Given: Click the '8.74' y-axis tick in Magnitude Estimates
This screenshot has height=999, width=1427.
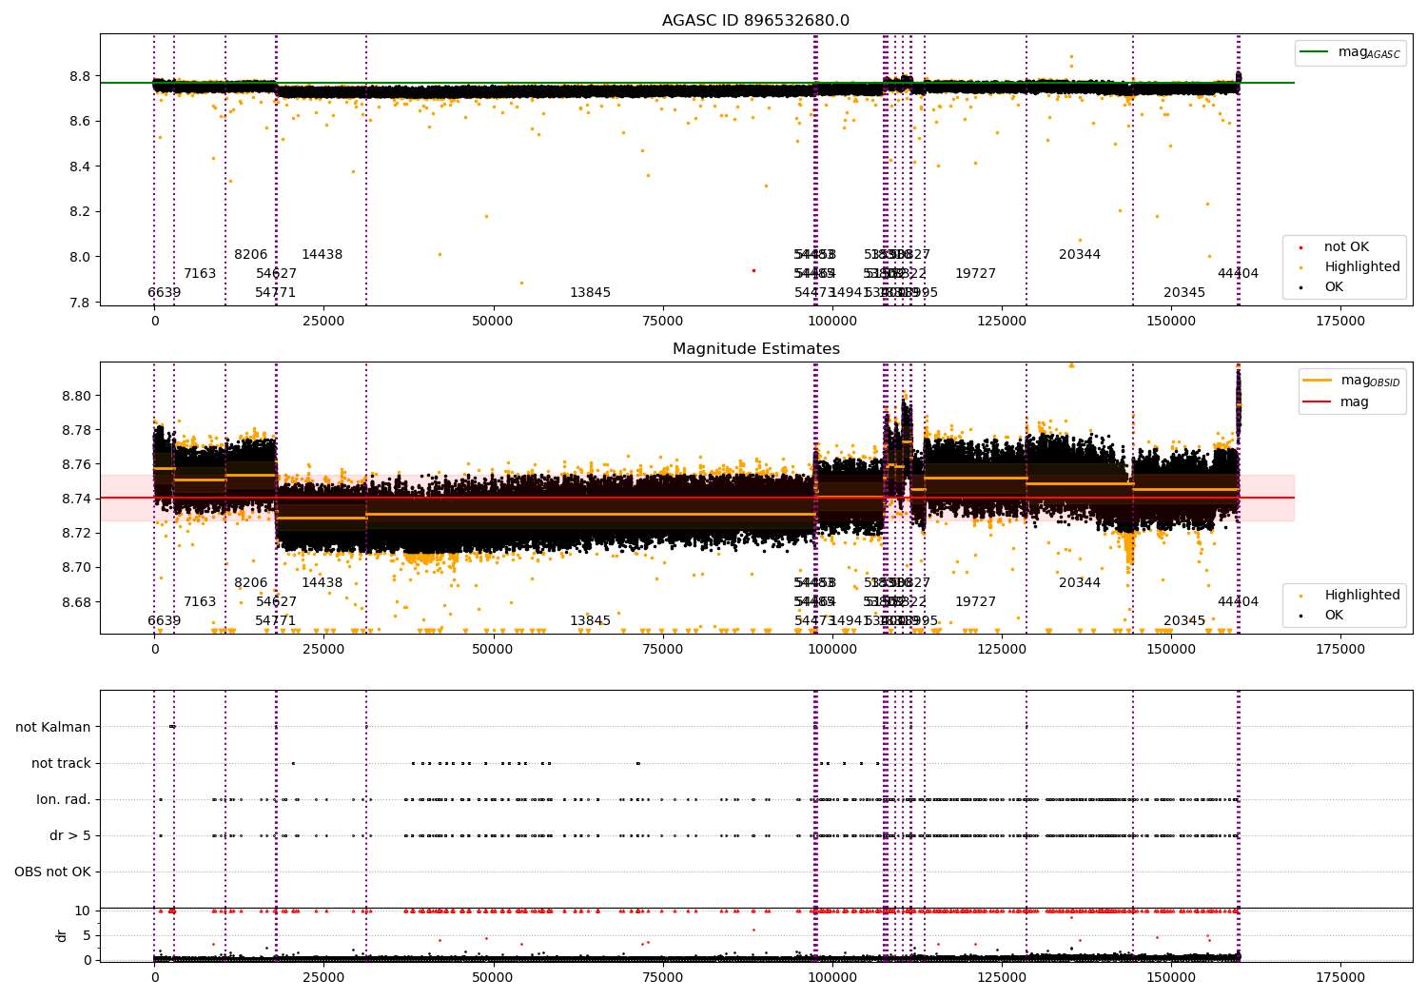Looking at the screenshot, I should click(76, 499).
